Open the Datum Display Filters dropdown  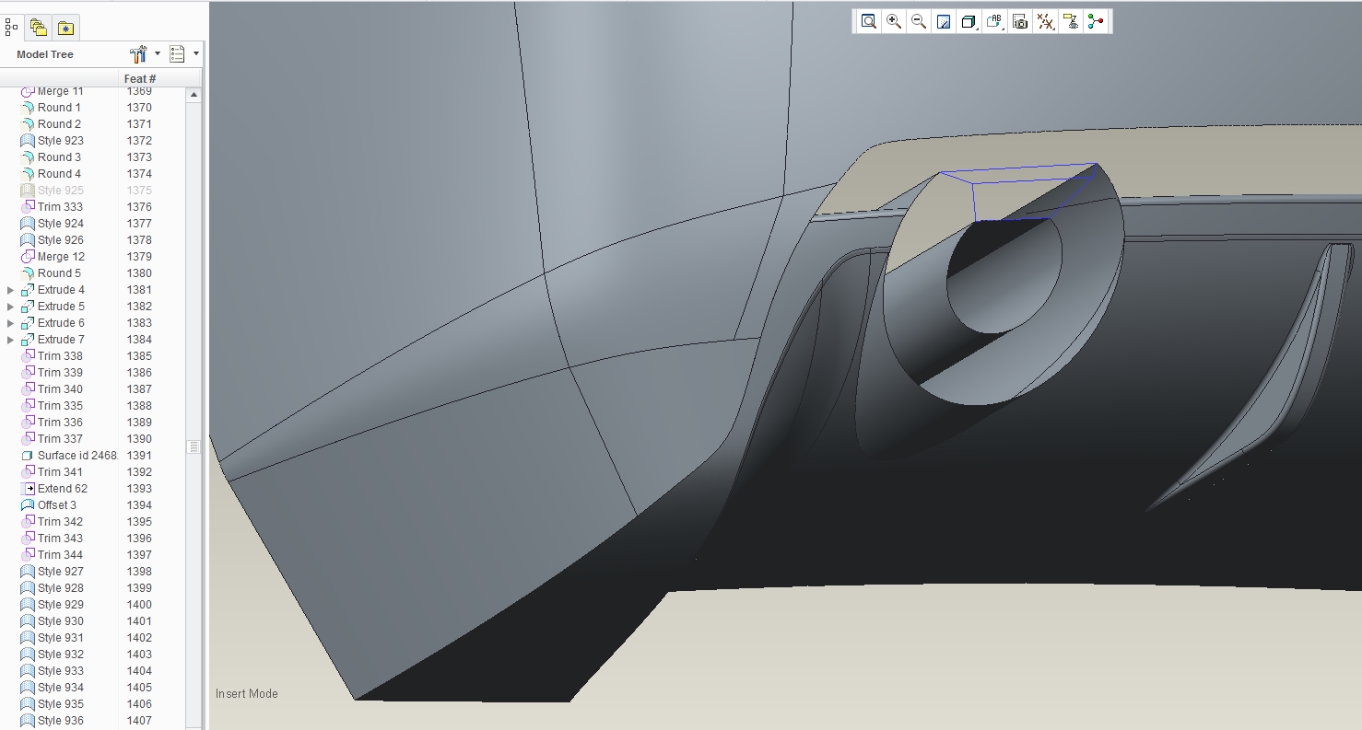pyautogui.click(x=1045, y=21)
